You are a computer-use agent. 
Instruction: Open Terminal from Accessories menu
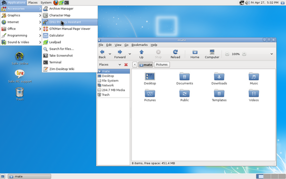tap(70, 62)
